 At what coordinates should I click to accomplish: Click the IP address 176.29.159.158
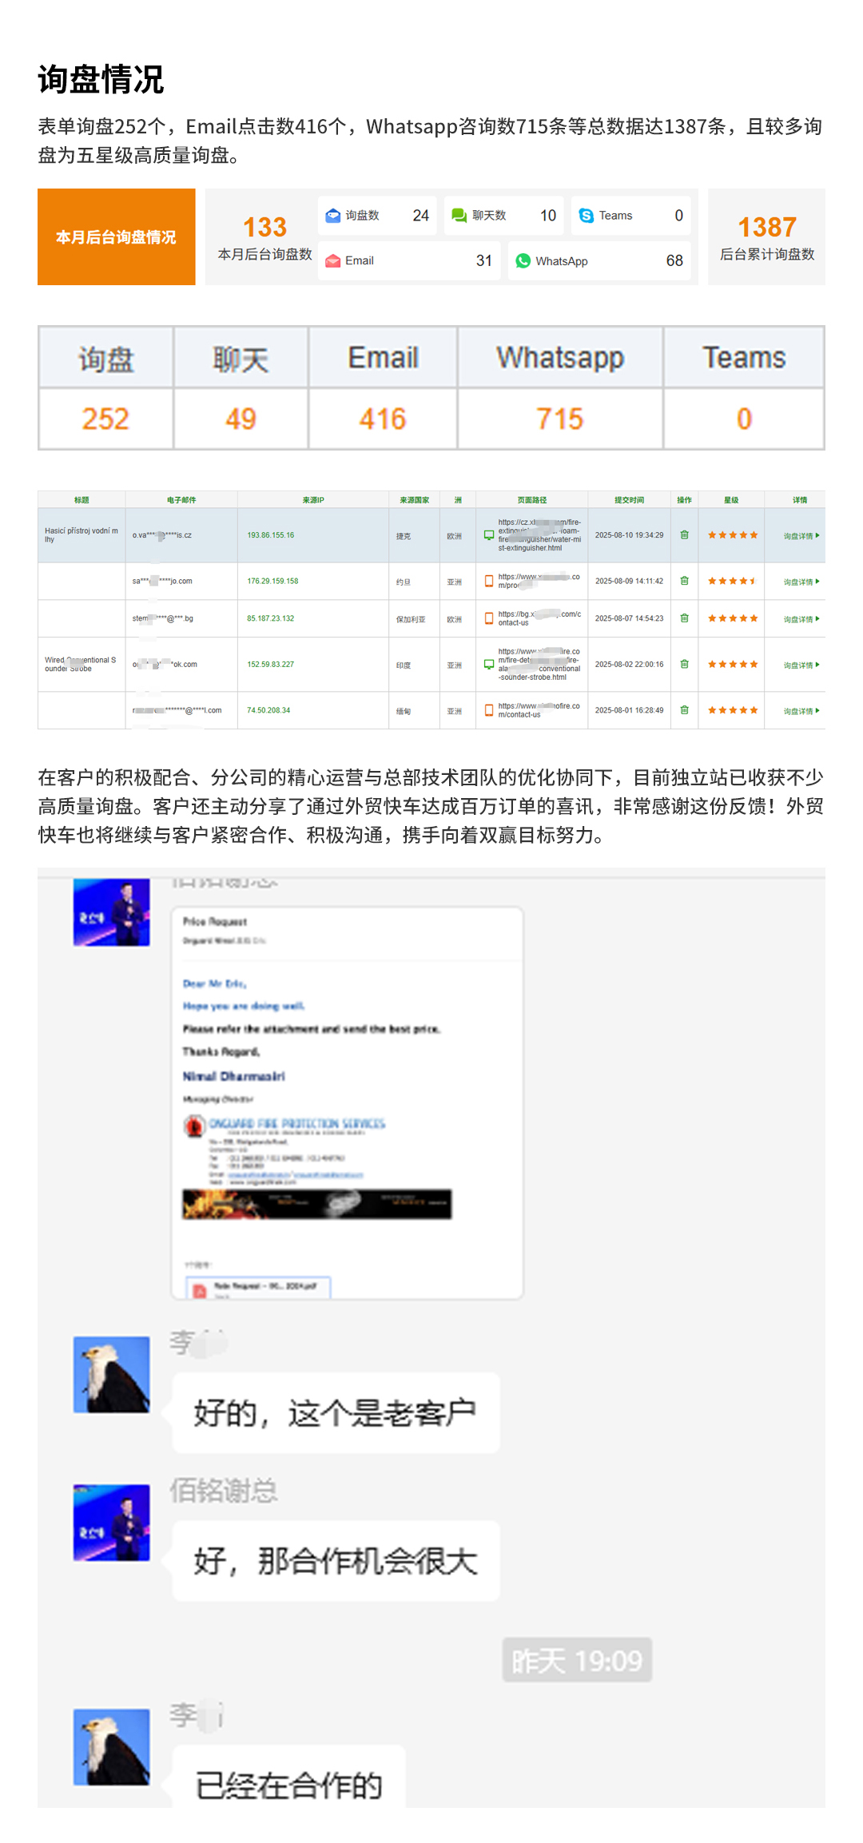(x=272, y=582)
